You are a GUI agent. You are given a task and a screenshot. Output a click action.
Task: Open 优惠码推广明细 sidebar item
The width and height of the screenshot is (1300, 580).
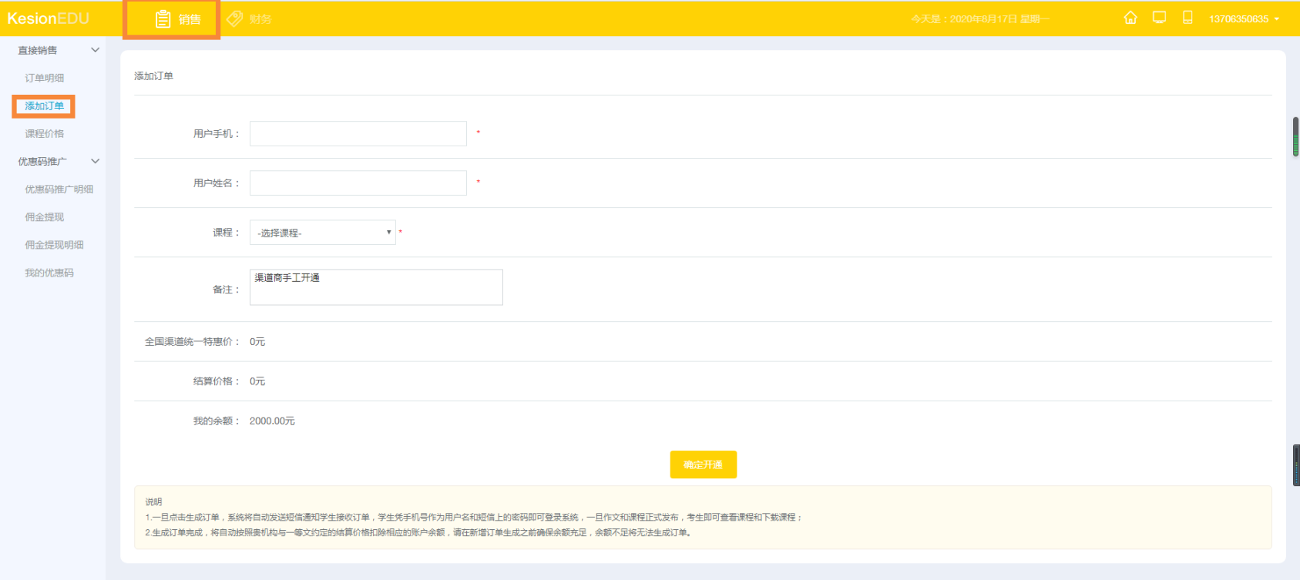pyautogui.click(x=59, y=189)
